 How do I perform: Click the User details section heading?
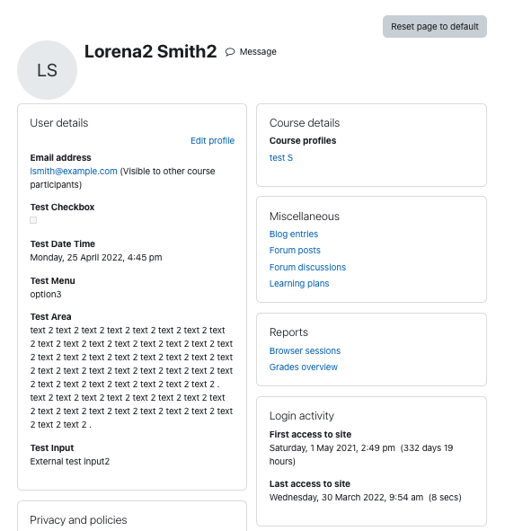(59, 123)
